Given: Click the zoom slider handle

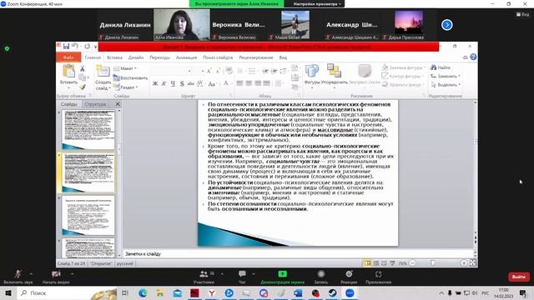Looking at the screenshot, I should pyautogui.click(x=433, y=263).
